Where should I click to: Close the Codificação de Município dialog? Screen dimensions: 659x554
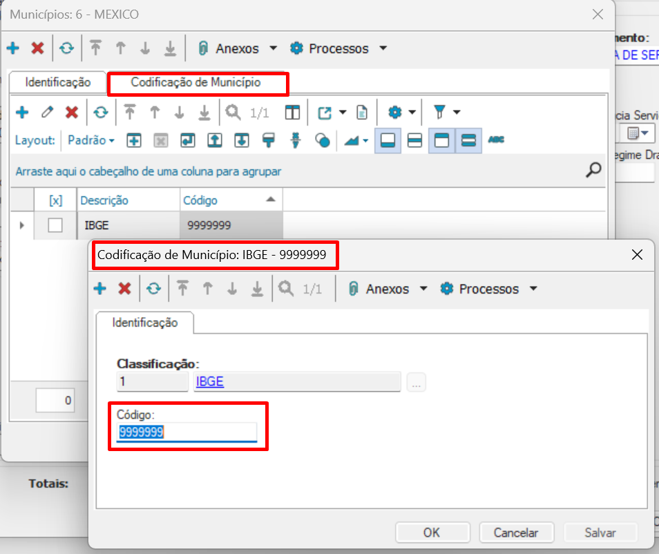(637, 254)
